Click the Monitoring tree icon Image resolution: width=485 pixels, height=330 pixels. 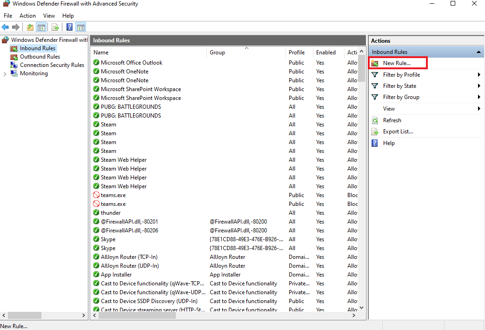click(14, 73)
